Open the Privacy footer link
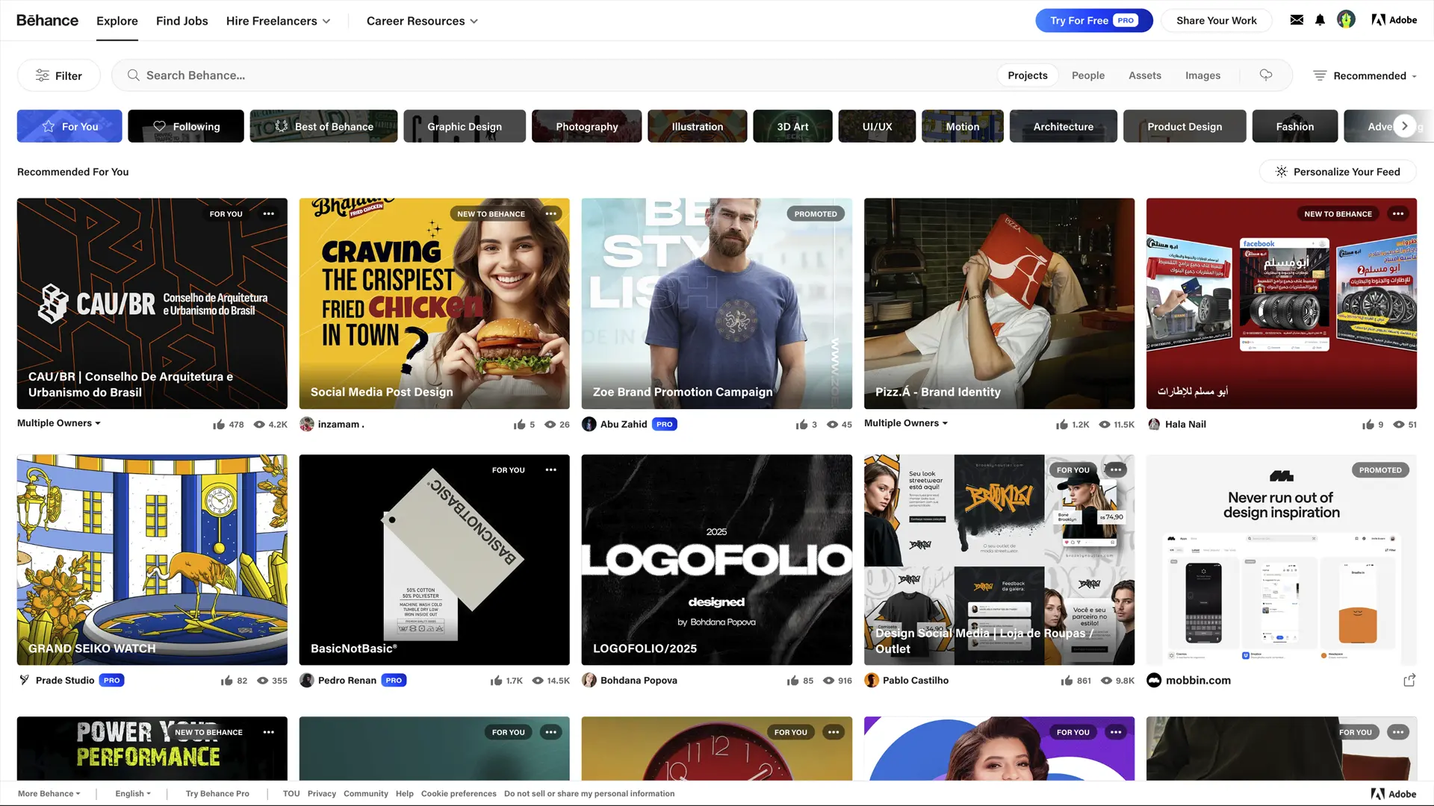Image resolution: width=1434 pixels, height=806 pixels. pos(322,793)
